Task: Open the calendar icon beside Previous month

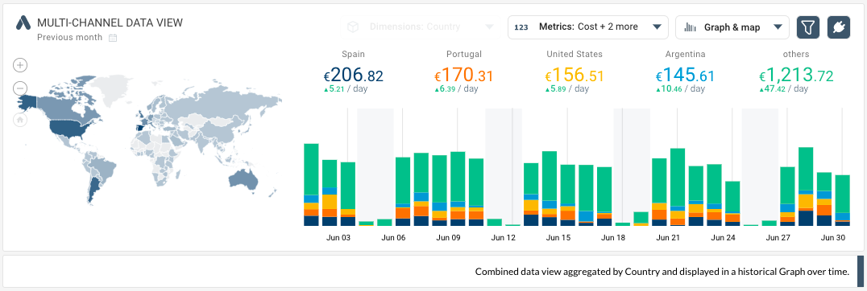Action: [x=113, y=38]
